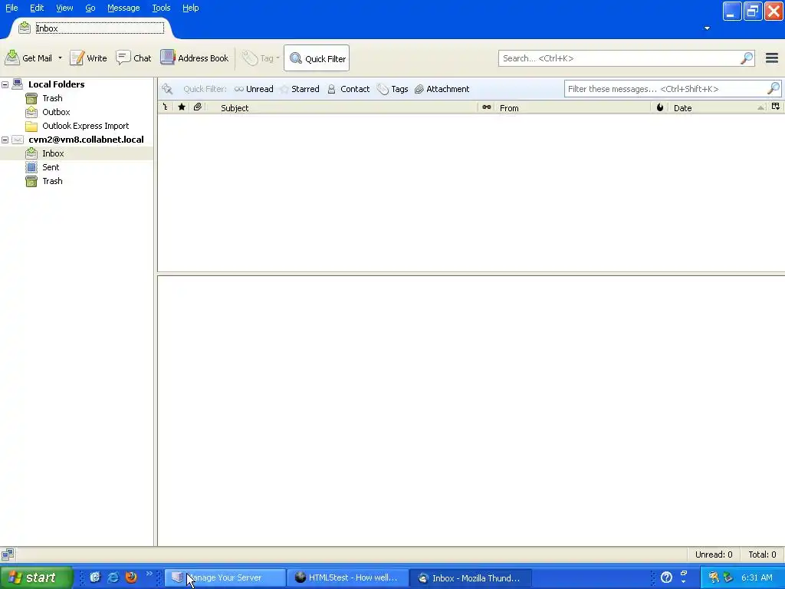Launch Firefox from quick launch
Image resolution: width=785 pixels, height=589 pixels.
131,577
